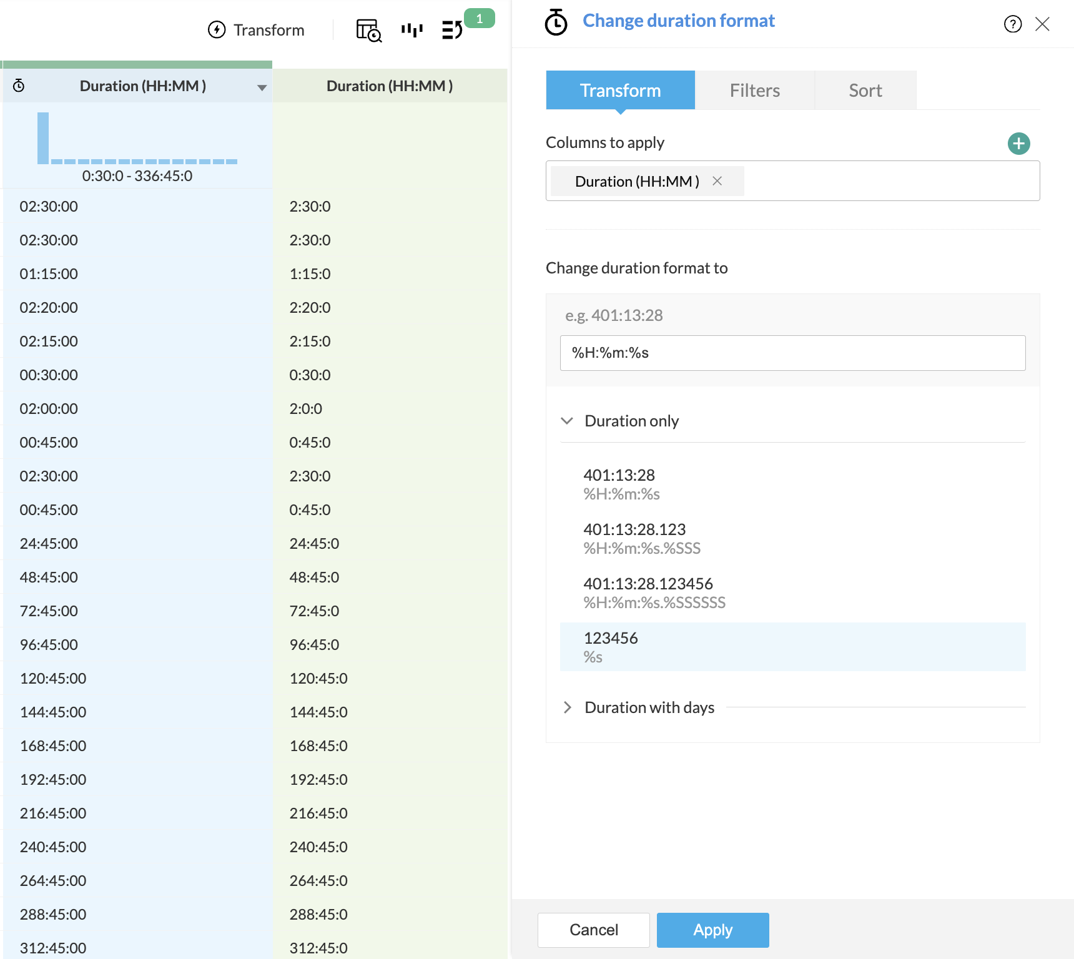The image size is (1074, 959).
Task: Click the Cancel button
Action: (593, 930)
